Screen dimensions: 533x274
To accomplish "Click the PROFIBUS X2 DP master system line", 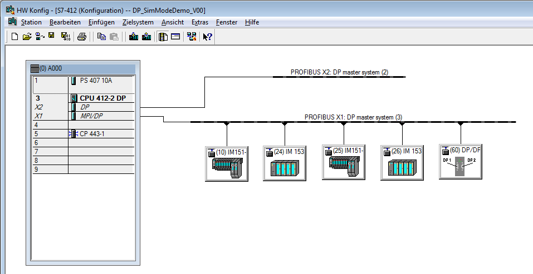I will [339, 77].
